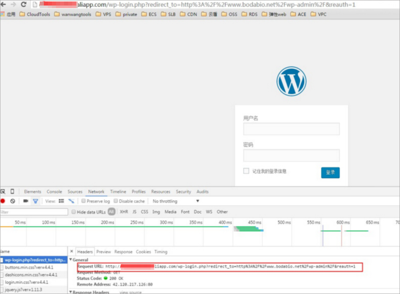The height and width of the screenshot is (294, 400).
Task: Toggle the network filter funnel icon
Action: click(x=35, y=201)
